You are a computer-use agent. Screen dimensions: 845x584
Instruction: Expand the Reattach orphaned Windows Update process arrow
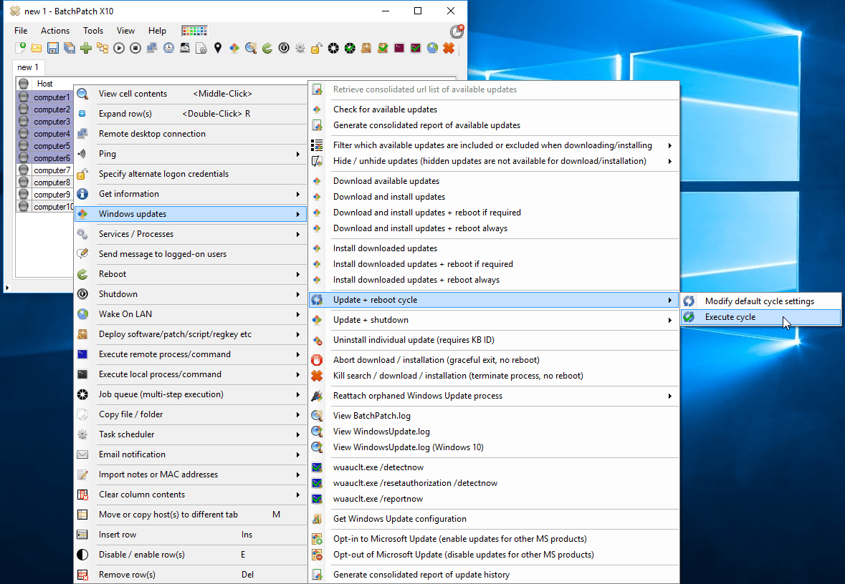(x=670, y=396)
